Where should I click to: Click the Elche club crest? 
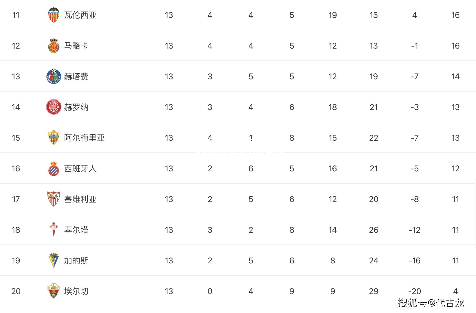54,291
